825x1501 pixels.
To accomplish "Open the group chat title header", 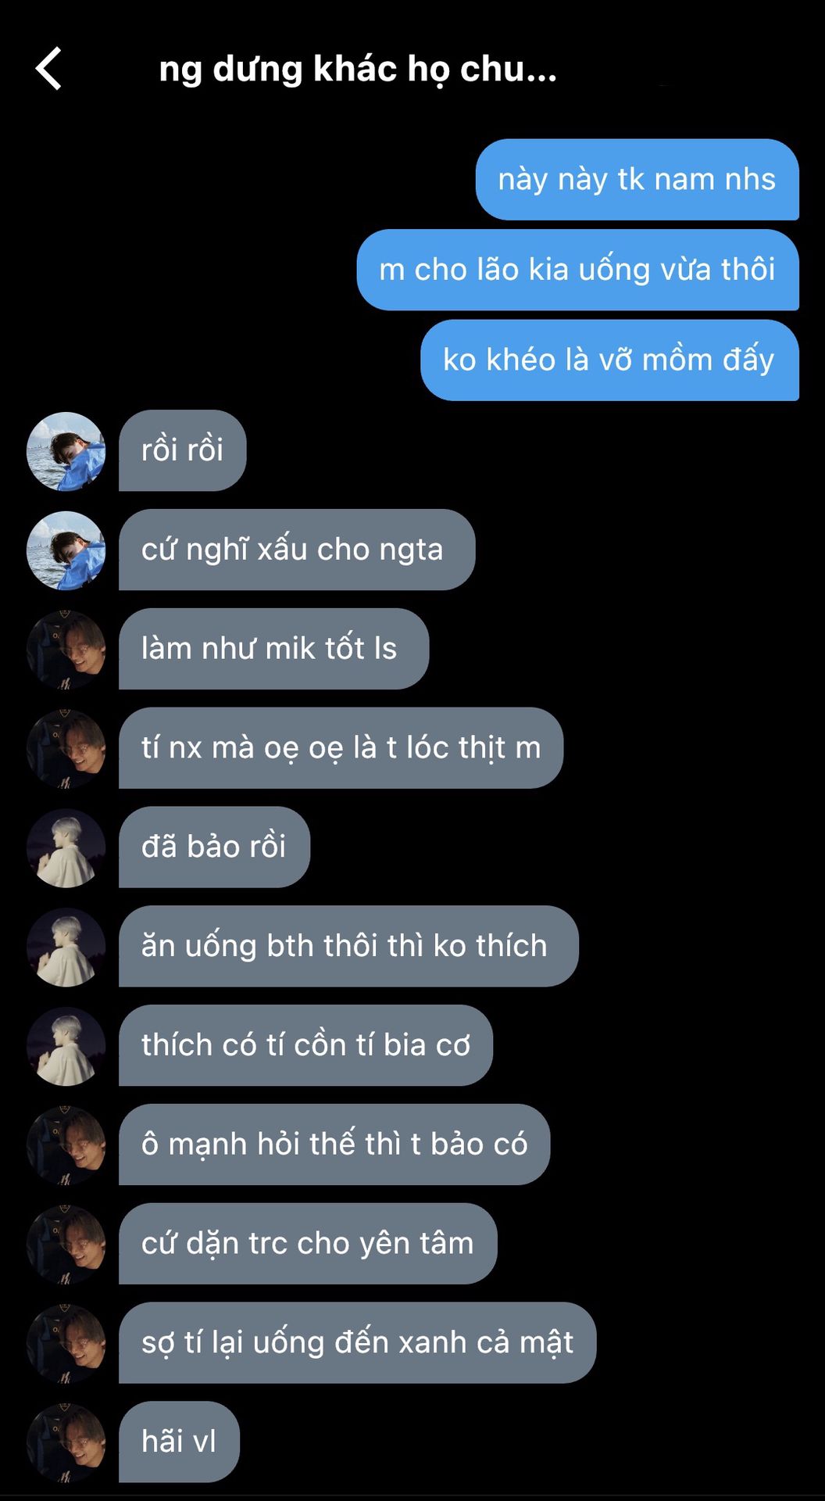I will (358, 70).
